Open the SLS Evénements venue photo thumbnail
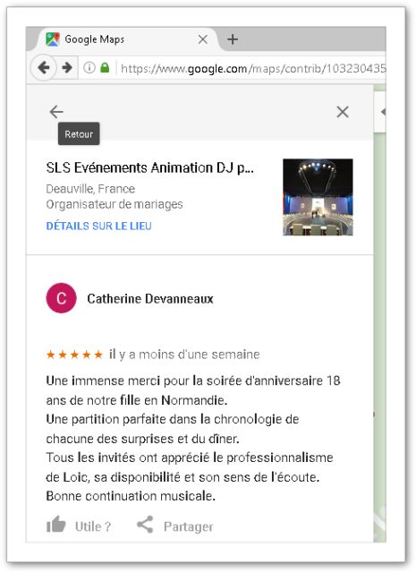Screen dimensions: 416x573 318,197
